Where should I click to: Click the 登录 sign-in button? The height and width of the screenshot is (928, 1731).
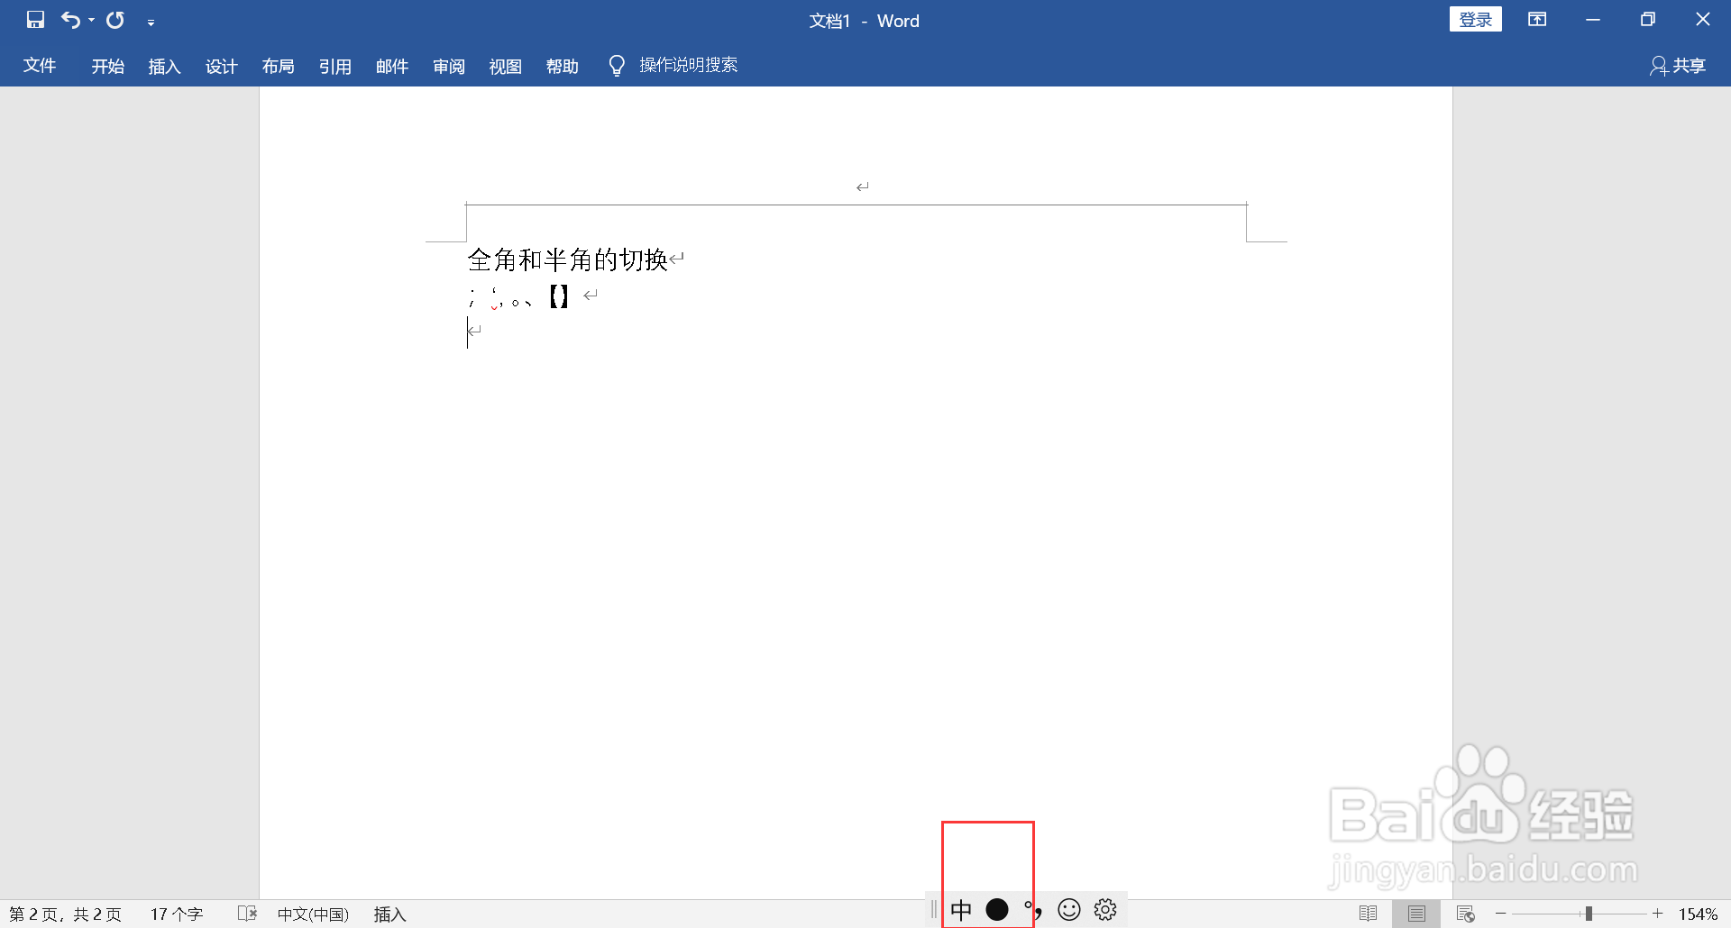1476,20
